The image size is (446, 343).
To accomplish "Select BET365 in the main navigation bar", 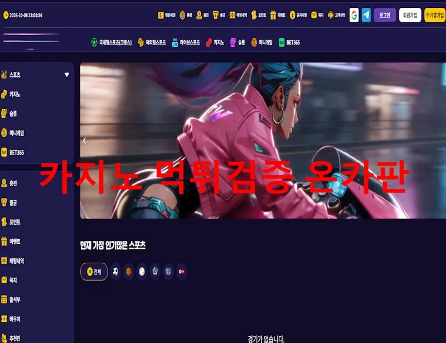I will click(x=289, y=42).
